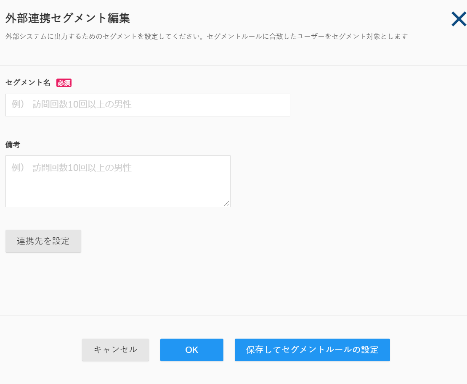Confirm with the OK button

coord(192,350)
